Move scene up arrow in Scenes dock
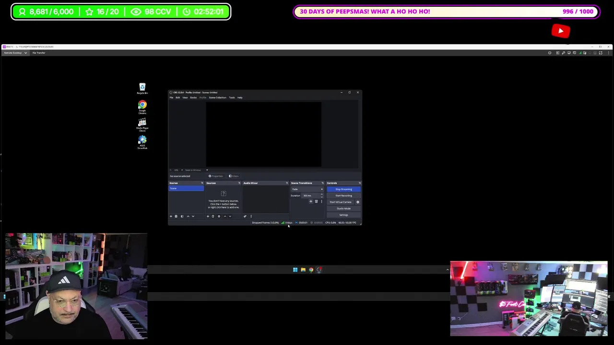The height and width of the screenshot is (345, 614). click(x=188, y=216)
